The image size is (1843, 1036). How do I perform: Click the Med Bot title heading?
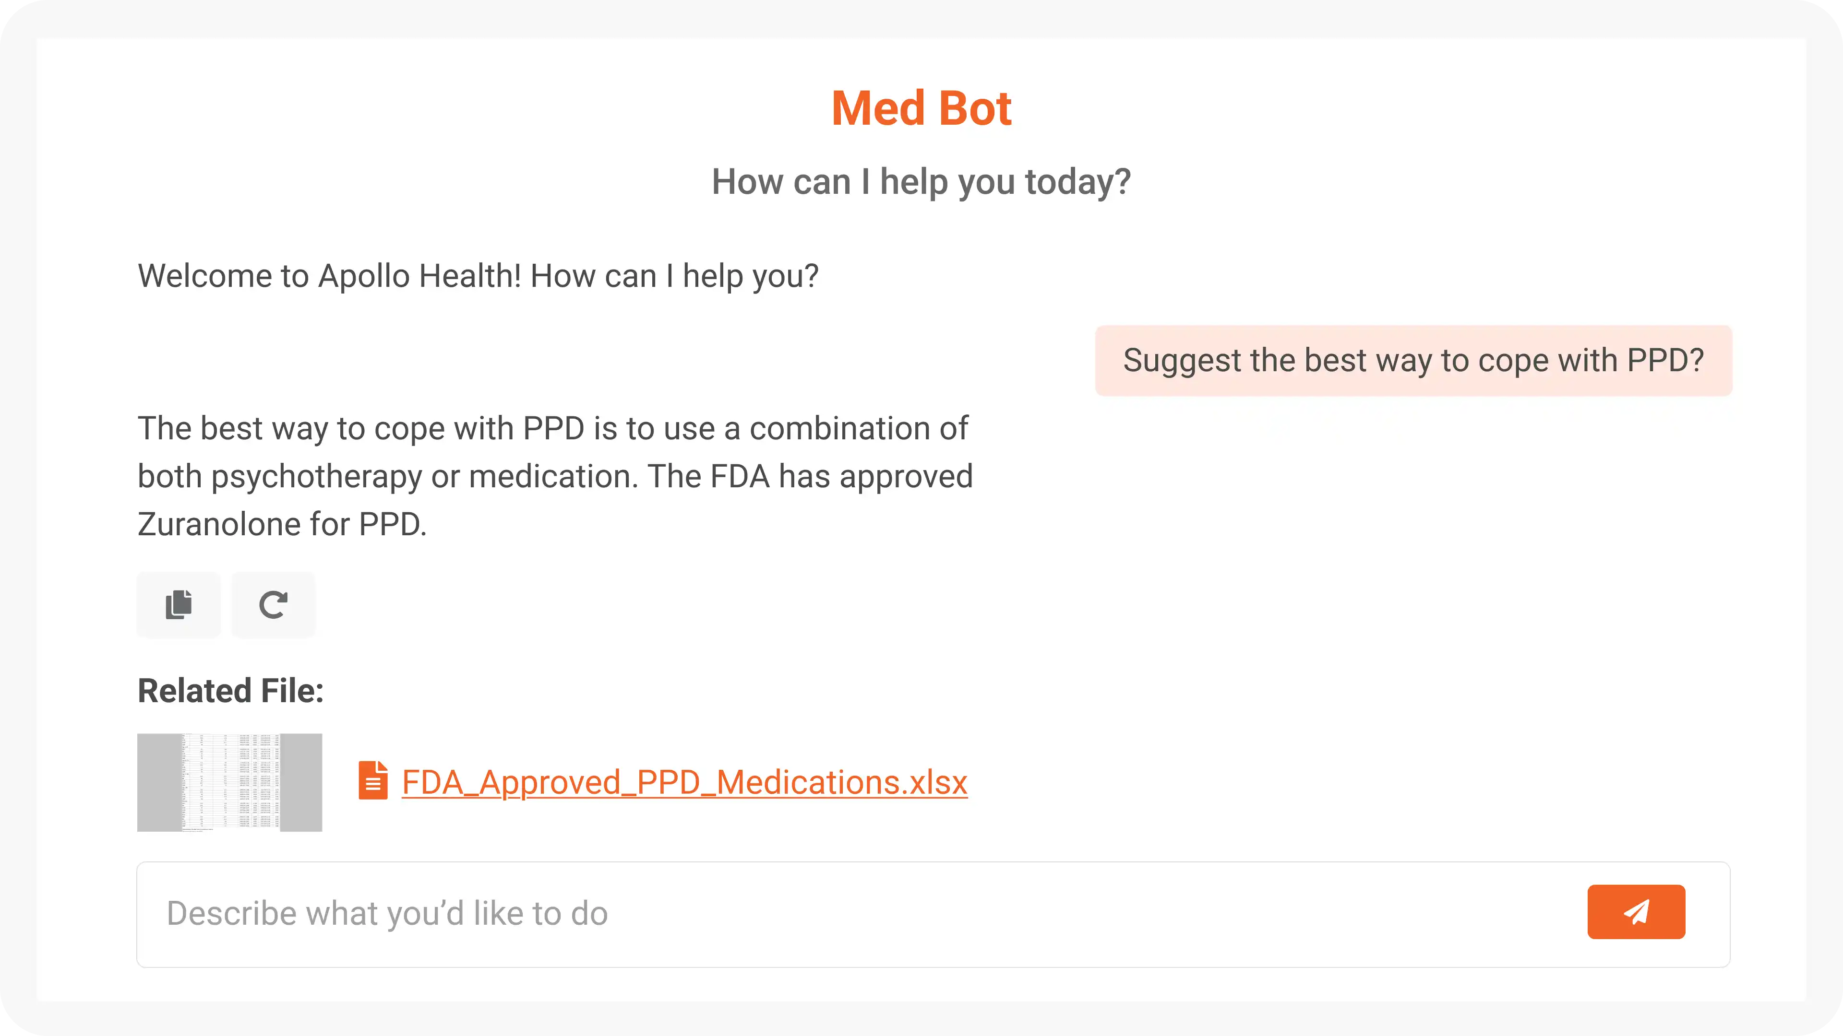pos(921,109)
